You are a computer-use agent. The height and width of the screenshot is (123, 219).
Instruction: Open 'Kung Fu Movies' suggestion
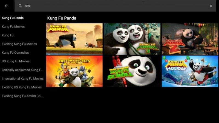(x=13, y=26)
